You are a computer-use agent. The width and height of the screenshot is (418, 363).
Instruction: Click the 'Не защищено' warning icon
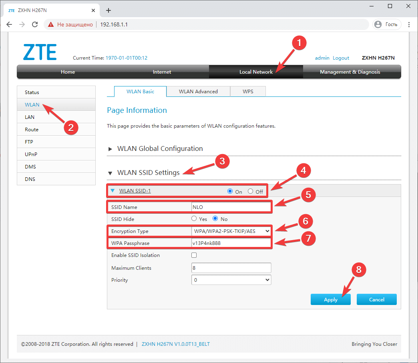[51, 24]
